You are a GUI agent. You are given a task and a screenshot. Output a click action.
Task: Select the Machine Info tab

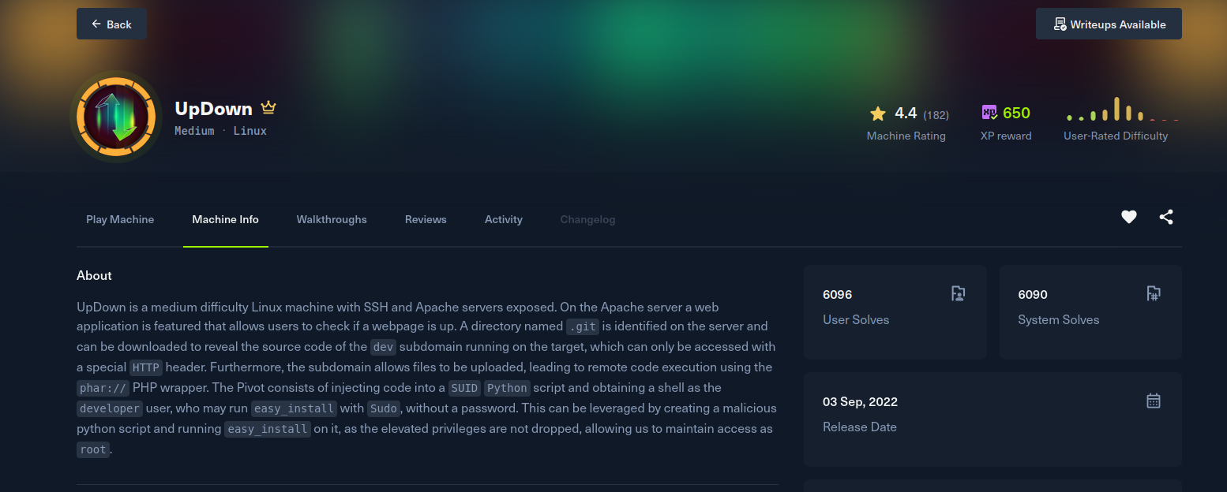[226, 219]
